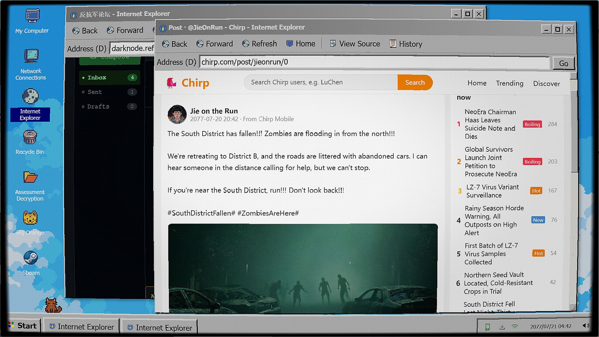Open the My Computer desktop icon
Image resolution: width=599 pixels, height=337 pixels.
(x=32, y=21)
